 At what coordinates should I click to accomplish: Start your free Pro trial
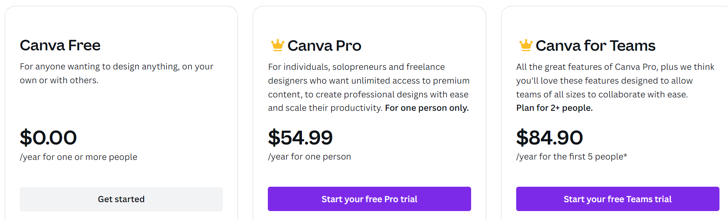coord(369,199)
